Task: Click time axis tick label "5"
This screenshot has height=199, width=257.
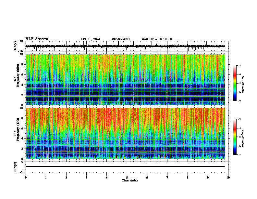Action: tap(127, 178)
